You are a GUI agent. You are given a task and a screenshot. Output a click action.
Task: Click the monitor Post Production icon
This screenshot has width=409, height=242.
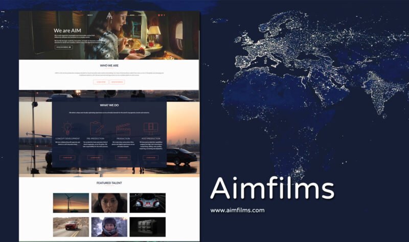click(150, 128)
